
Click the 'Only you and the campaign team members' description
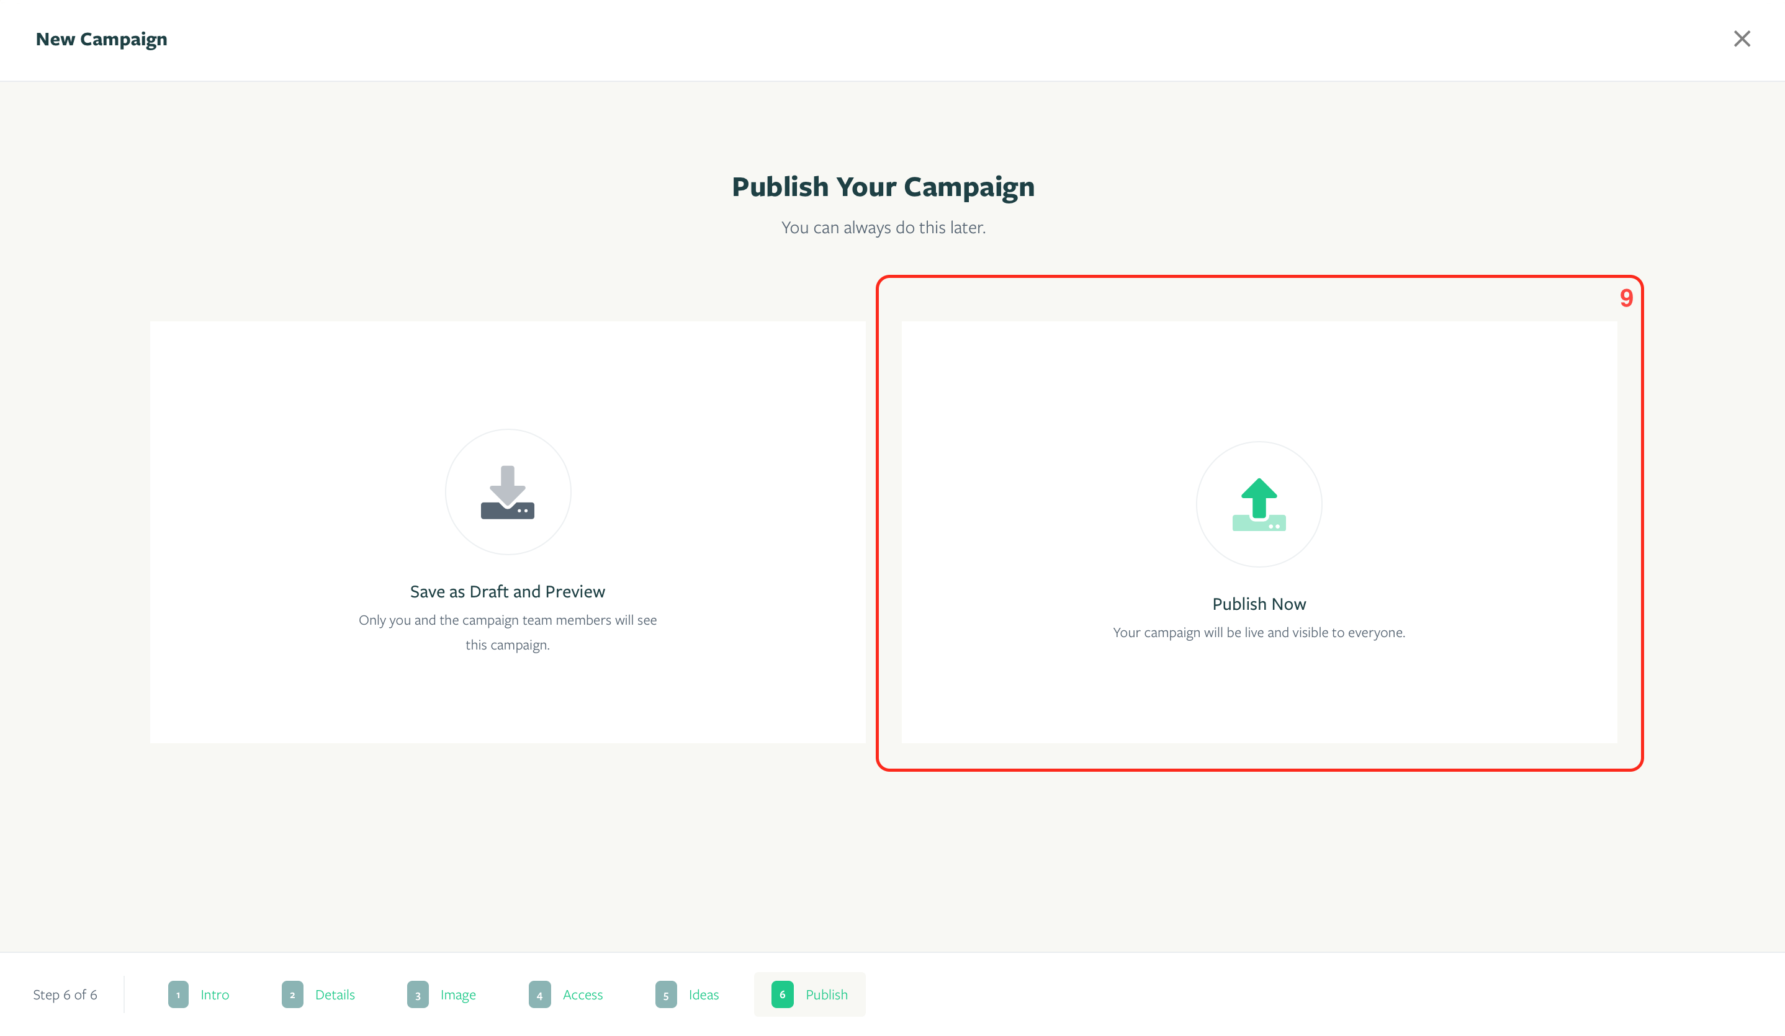coord(507,632)
